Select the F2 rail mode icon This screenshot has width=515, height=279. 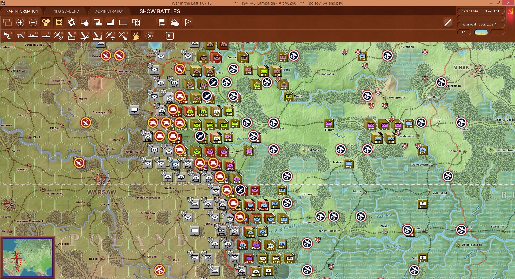tap(20, 36)
